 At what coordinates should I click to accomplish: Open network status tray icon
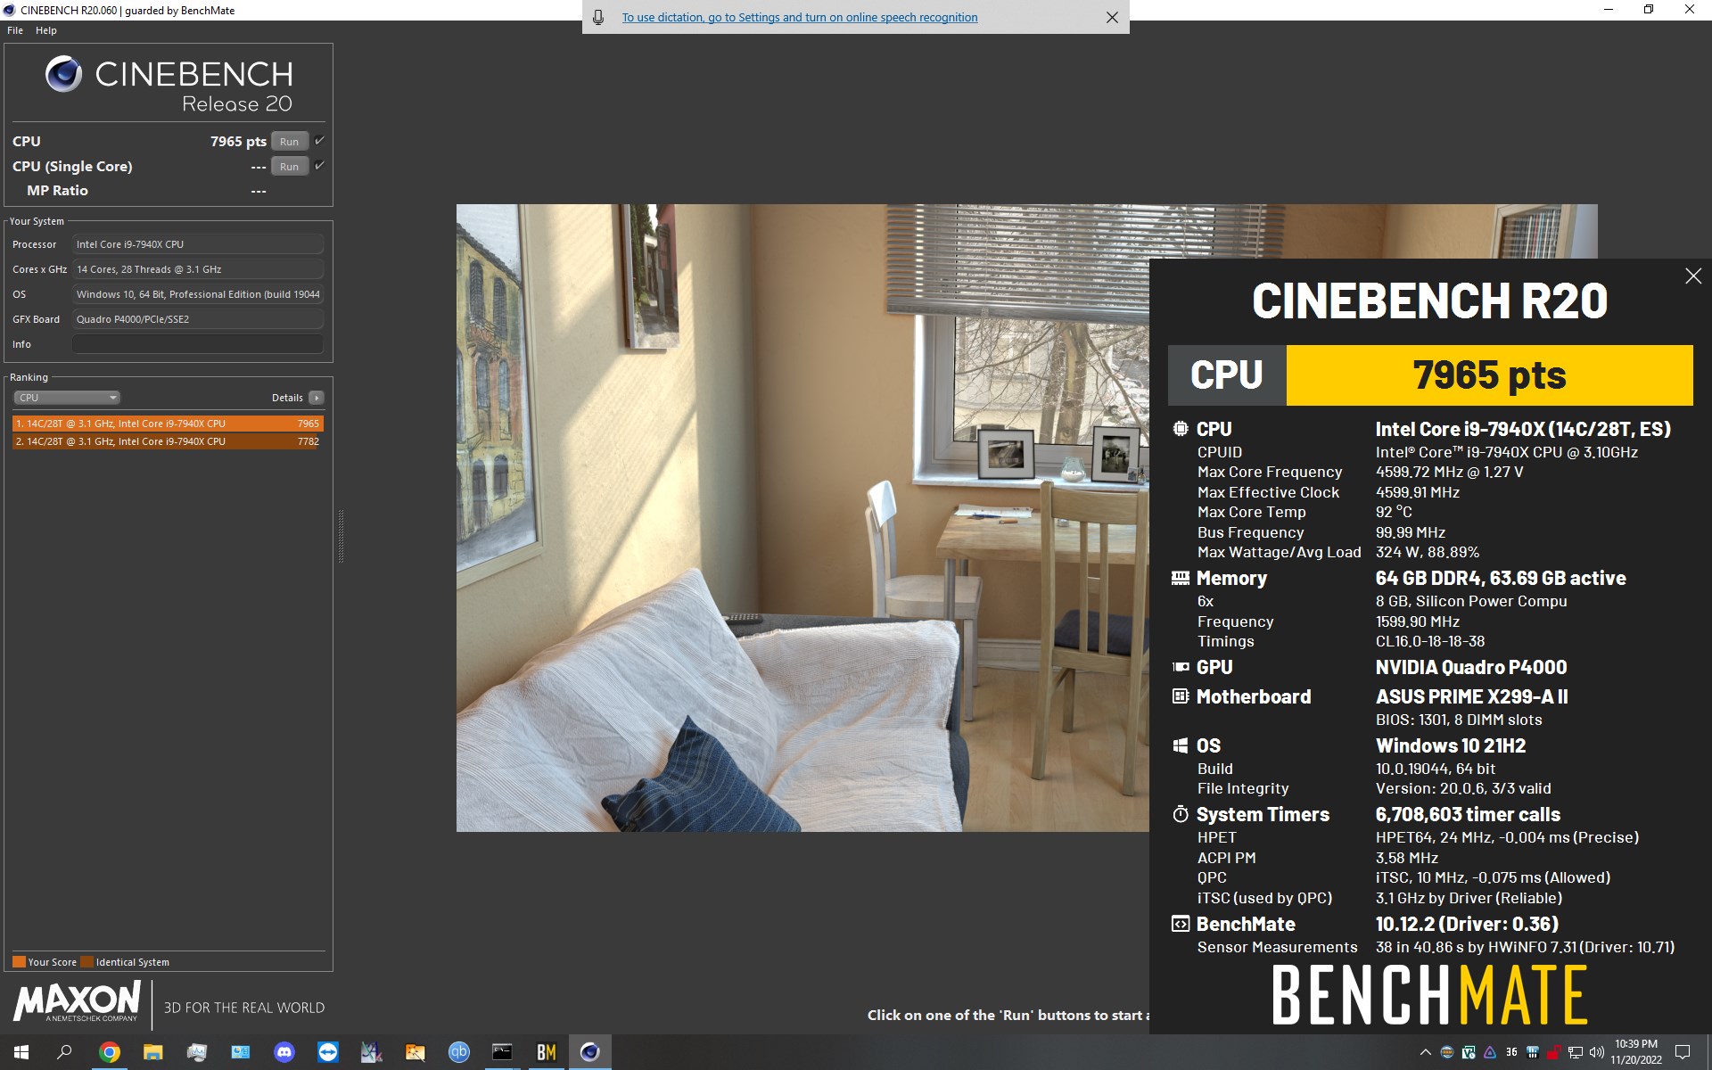1576,1052
